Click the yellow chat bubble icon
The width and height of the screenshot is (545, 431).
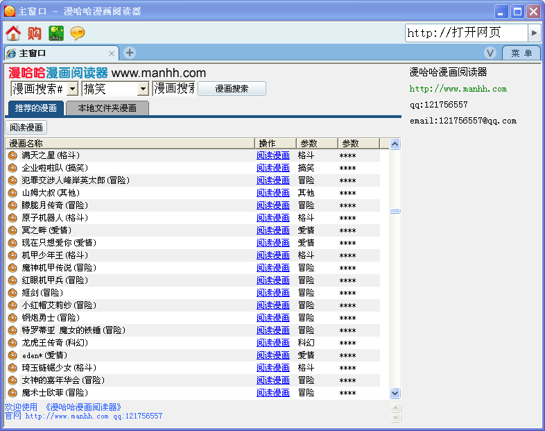[78, 33]
